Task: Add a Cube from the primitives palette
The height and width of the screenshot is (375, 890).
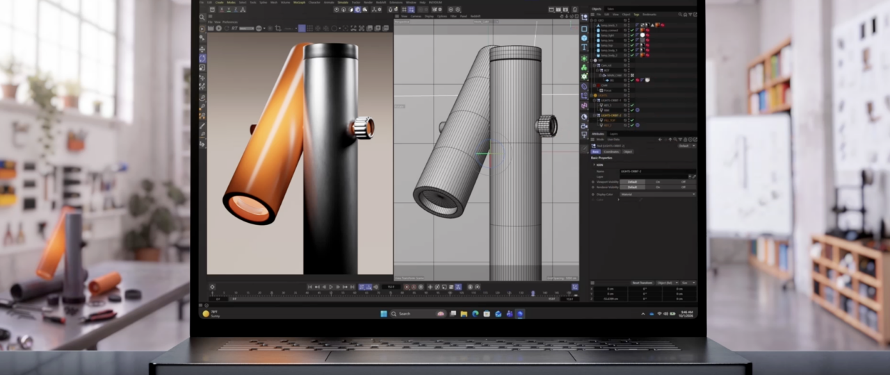Action: 584,38
